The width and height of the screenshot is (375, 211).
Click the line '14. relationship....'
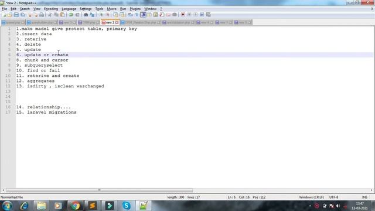click(43, 107)
